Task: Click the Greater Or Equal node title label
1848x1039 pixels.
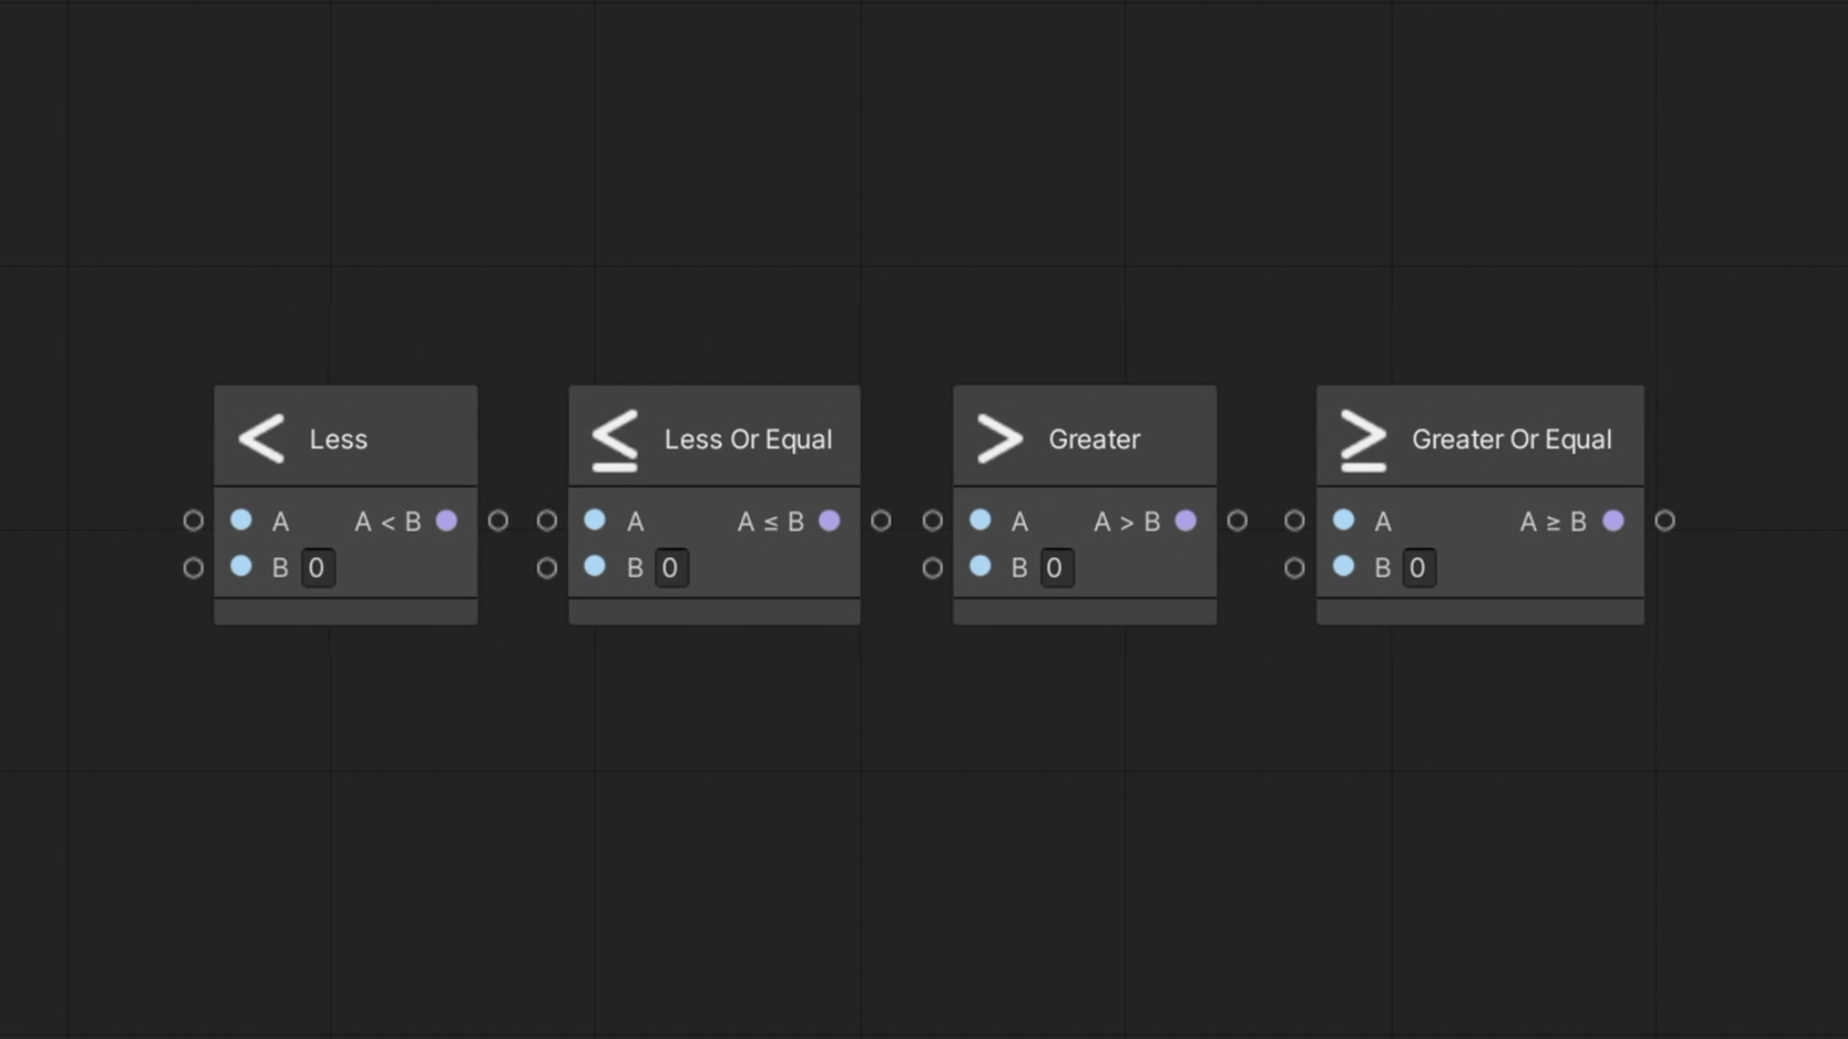Action: [x=1512, y=439]
